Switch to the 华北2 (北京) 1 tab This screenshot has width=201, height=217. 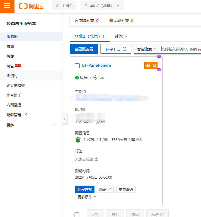(89, 37)
